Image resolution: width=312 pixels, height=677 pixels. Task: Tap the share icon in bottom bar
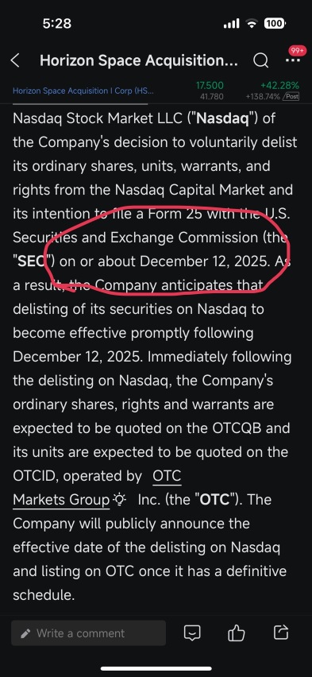281,633
